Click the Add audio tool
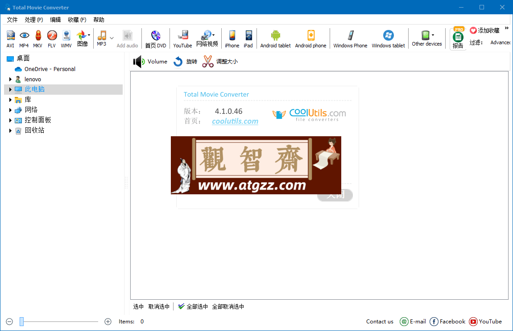The height and width of the screenshot is (331, 513). (x=127, y=39)
